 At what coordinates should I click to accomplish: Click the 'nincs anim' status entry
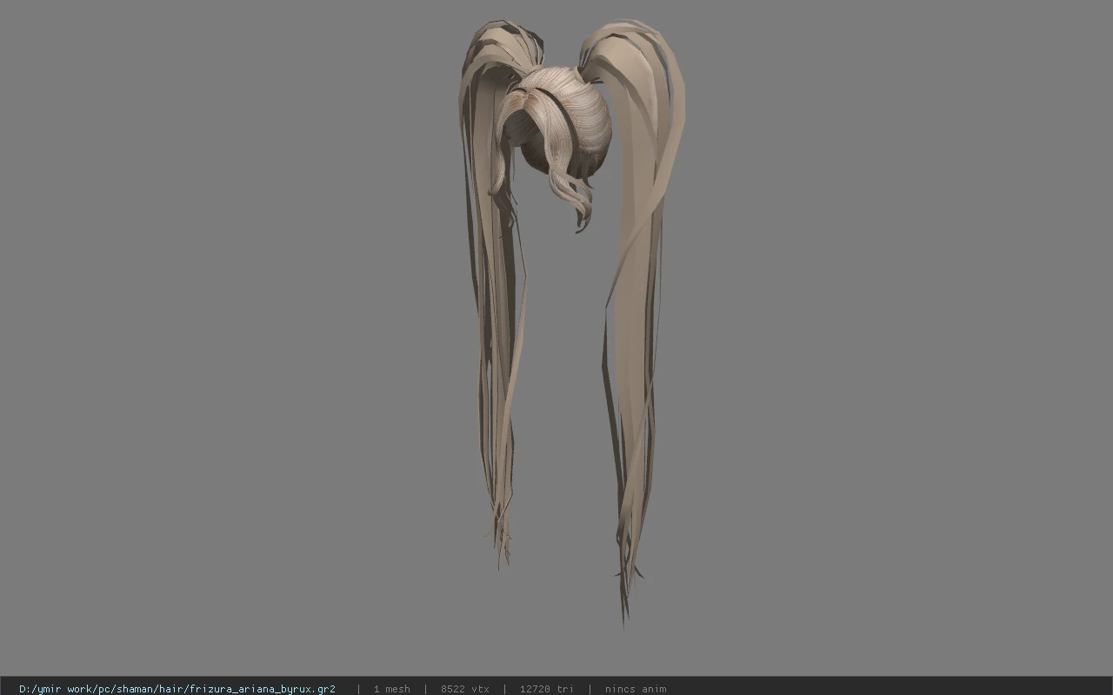(636, 689)
